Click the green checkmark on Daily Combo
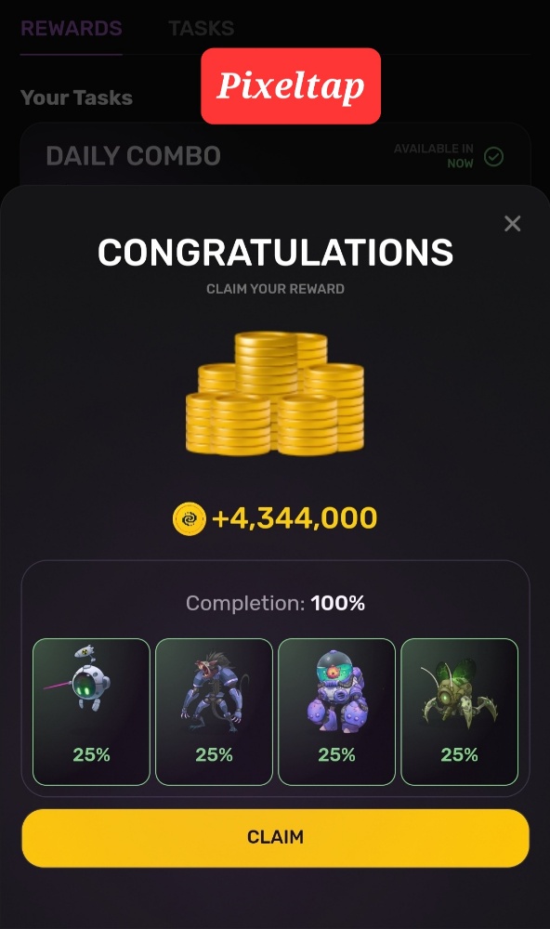This screenshot has width=550, height=929. pyautogui.click(x=493, y=156)
